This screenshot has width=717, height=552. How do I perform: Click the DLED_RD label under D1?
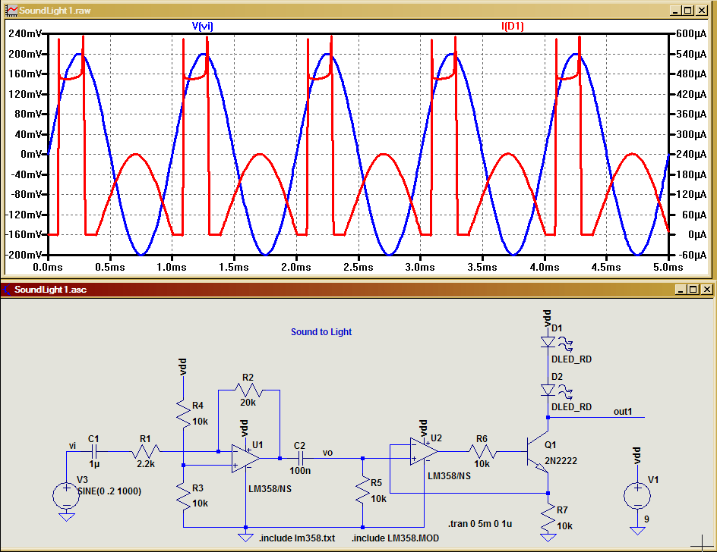tap(571, 359)
